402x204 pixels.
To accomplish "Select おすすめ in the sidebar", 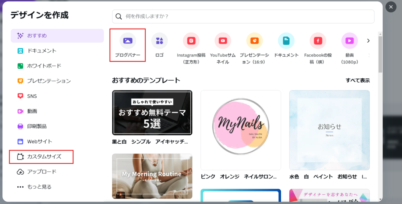I will point(57,36).
